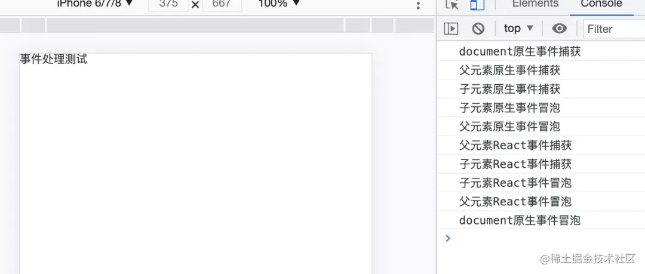Screen dimensions: 645x274
Task: Click the device width field 375
Action: 168,5
